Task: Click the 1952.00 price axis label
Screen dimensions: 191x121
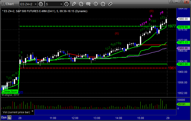Action: tap(182, 93)
